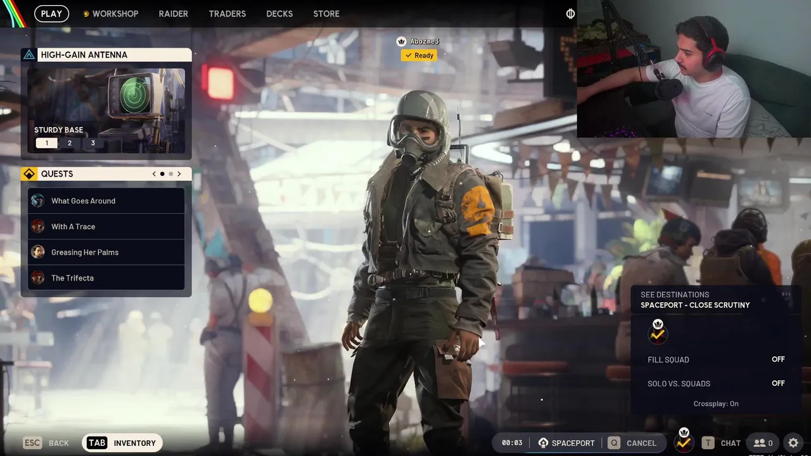The image size is (811, 456).
Task: Click the yellow Ready status badge
Action: (x=419, y=55)
